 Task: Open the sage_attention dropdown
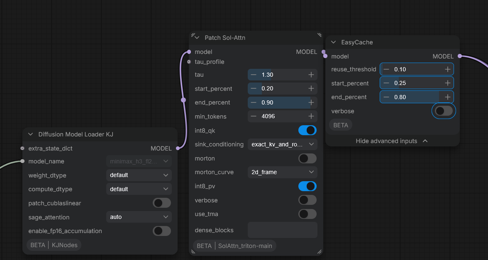[x=139, y=217]
